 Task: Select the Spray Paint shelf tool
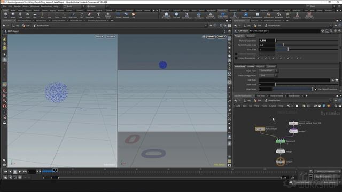(90, 15)
